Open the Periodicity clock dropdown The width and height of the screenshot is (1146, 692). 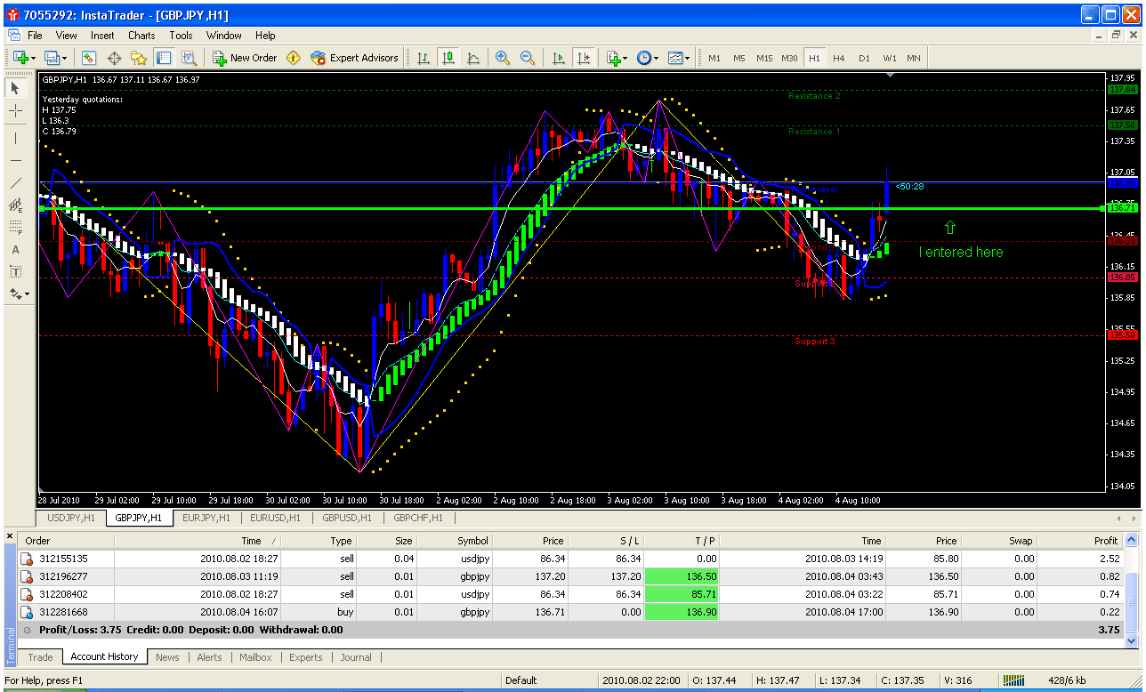[x=647, y=58]
